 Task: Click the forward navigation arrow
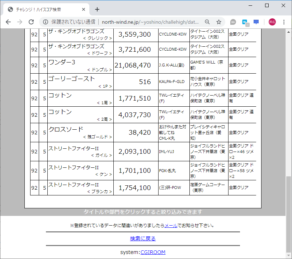point(19,22)
